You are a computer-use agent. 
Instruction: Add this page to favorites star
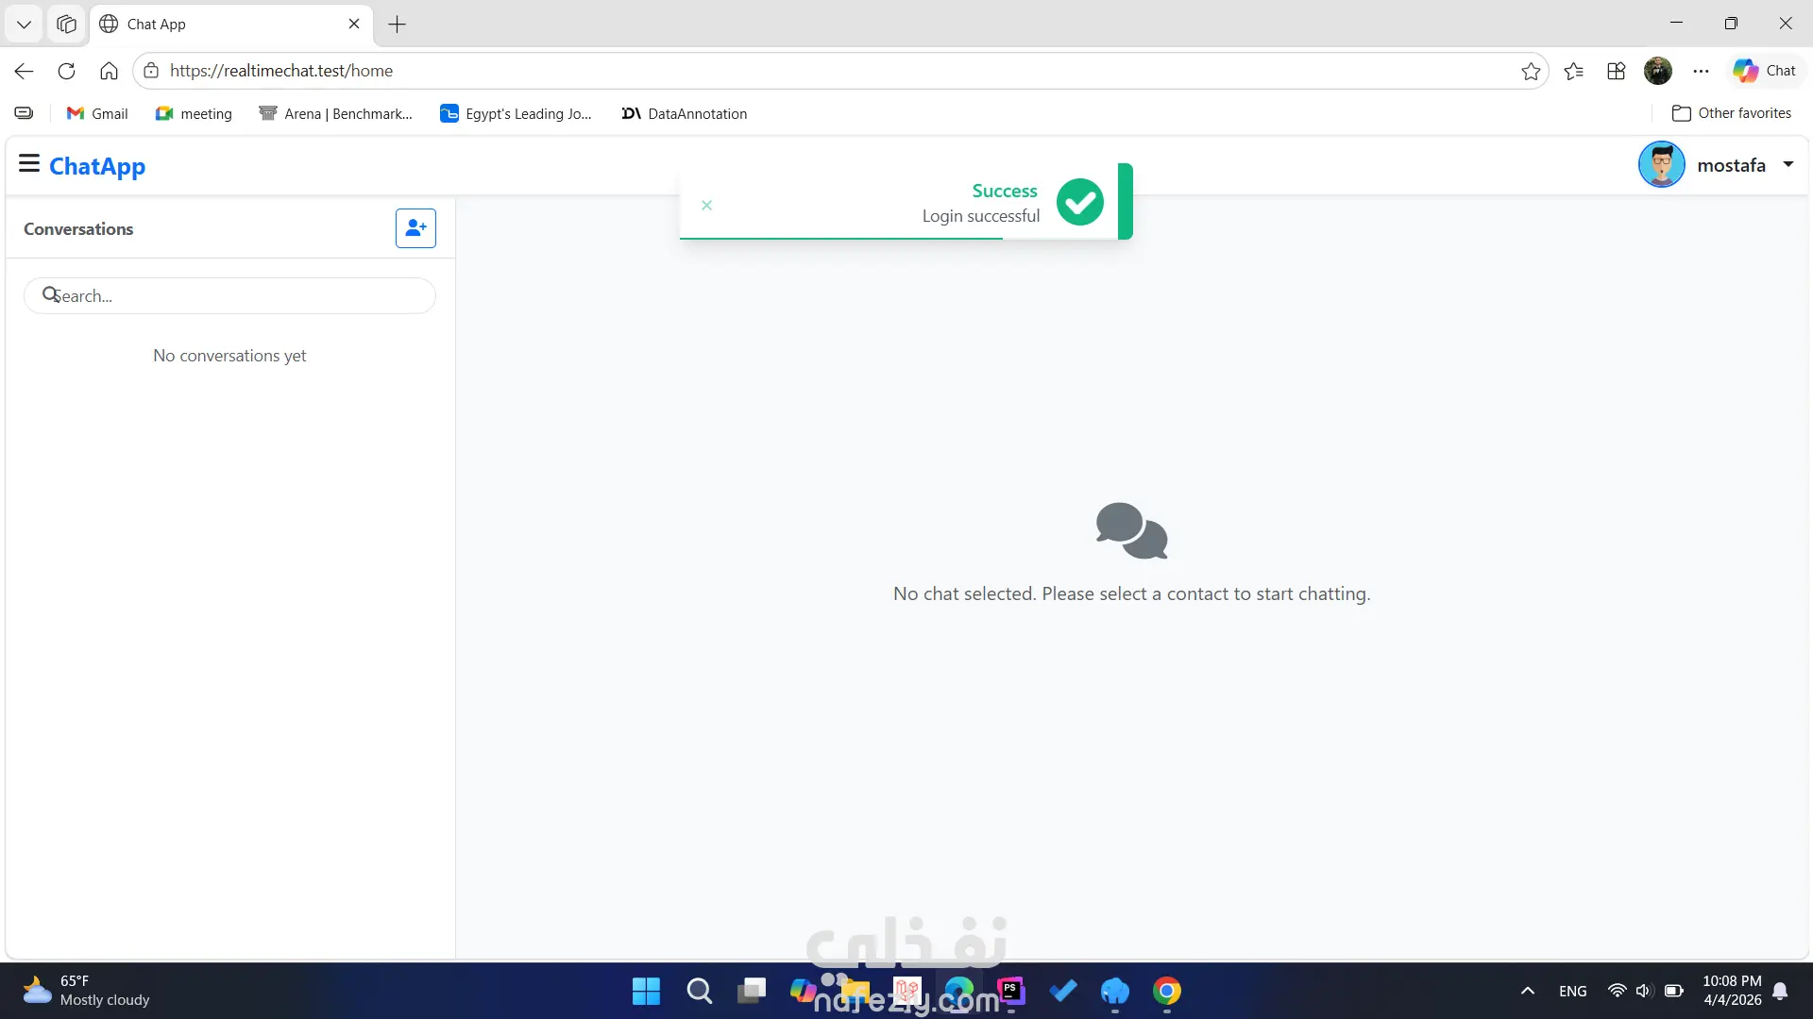[x=1531, y=71]
